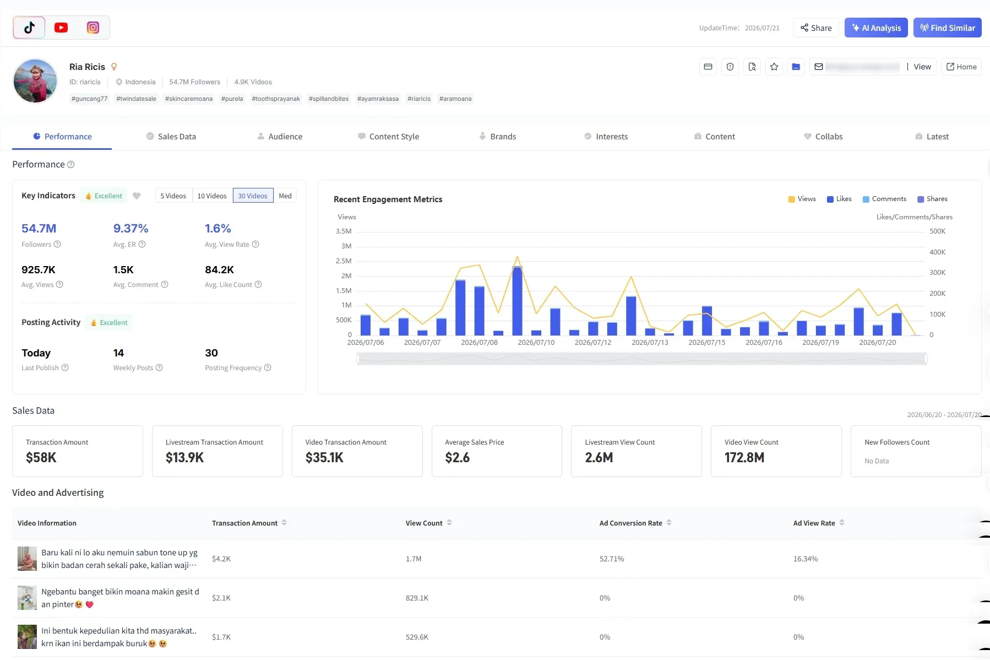This screenshot has width=990, height=660.
Task: Open the Performance tab
Action: [62, 136]
